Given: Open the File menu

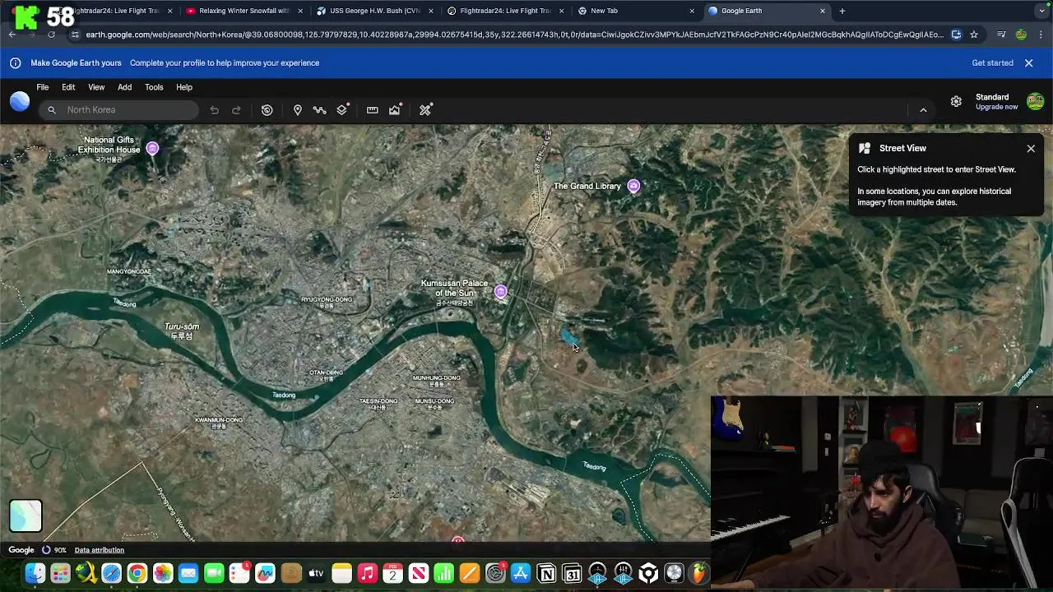Looking at the screenshot, I should (42, 87).
